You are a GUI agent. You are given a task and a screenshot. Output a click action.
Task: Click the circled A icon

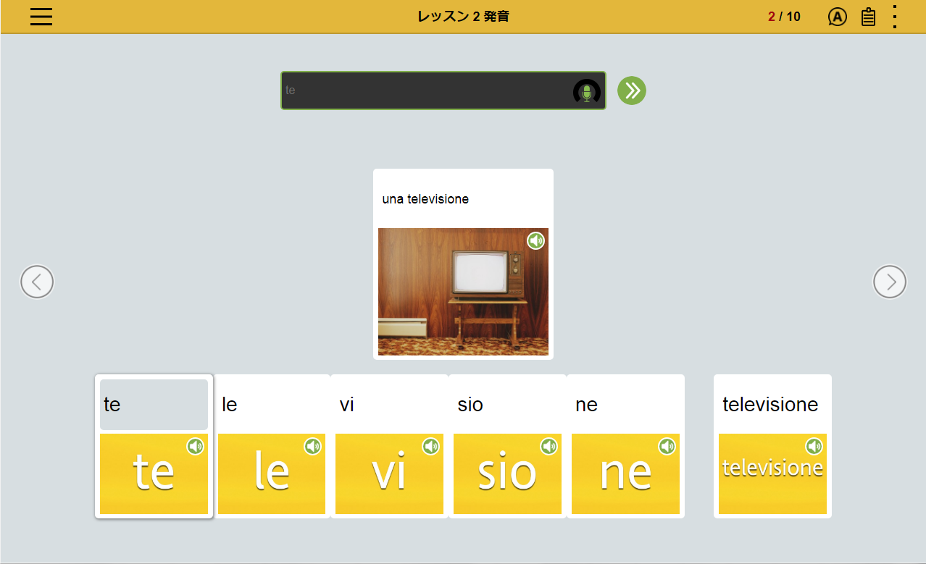click(x=837, y=17)
